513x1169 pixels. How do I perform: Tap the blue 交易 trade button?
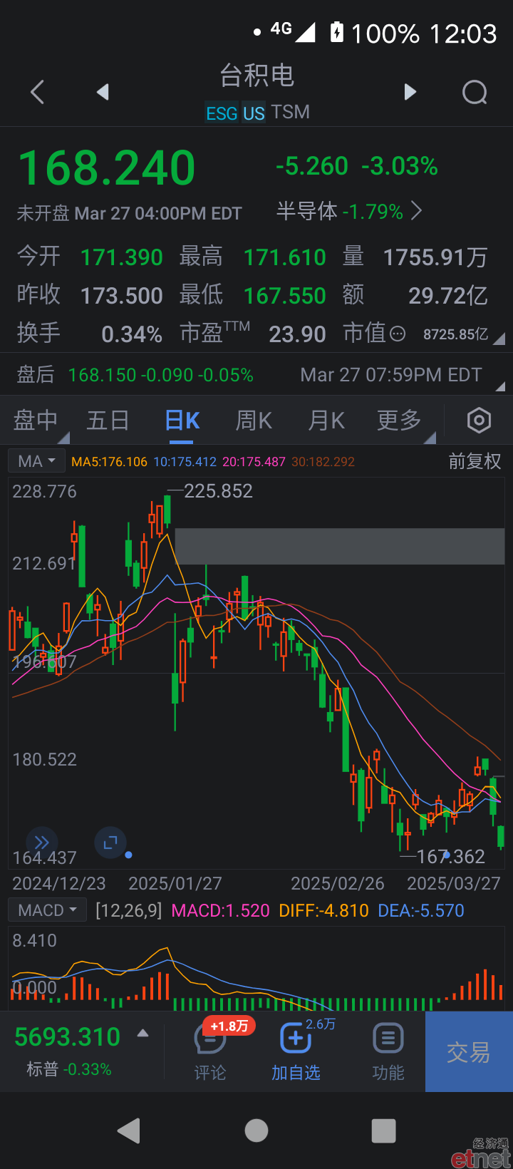[469, 1051]
